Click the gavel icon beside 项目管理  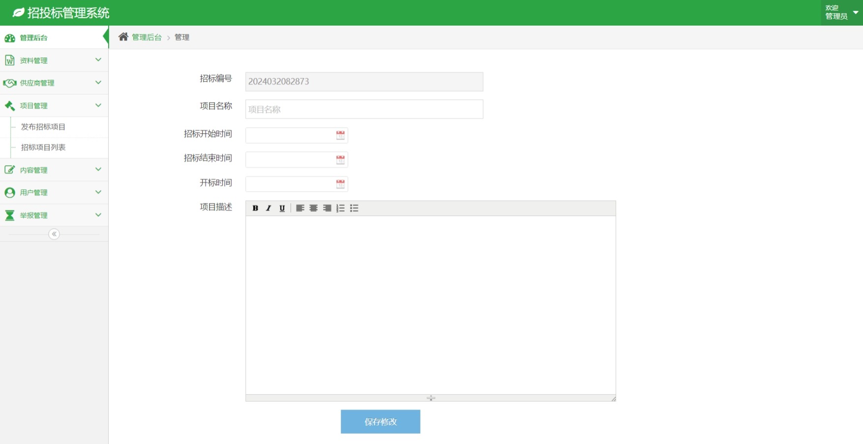[10, 106]
